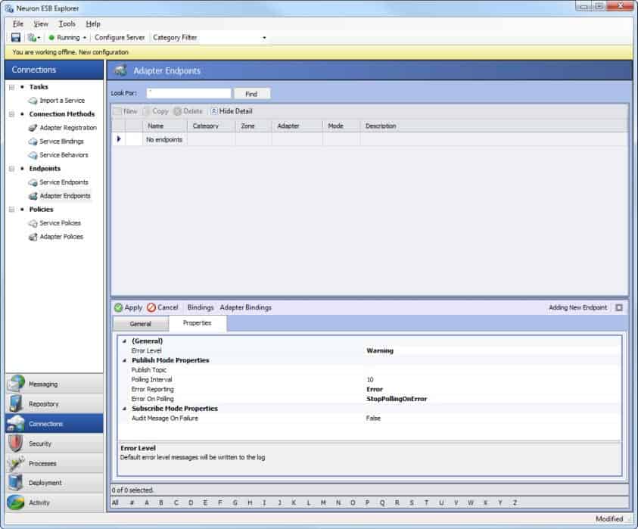Open the View menu
This screenshot has height=529, width=638.
[x=41, y=24]
